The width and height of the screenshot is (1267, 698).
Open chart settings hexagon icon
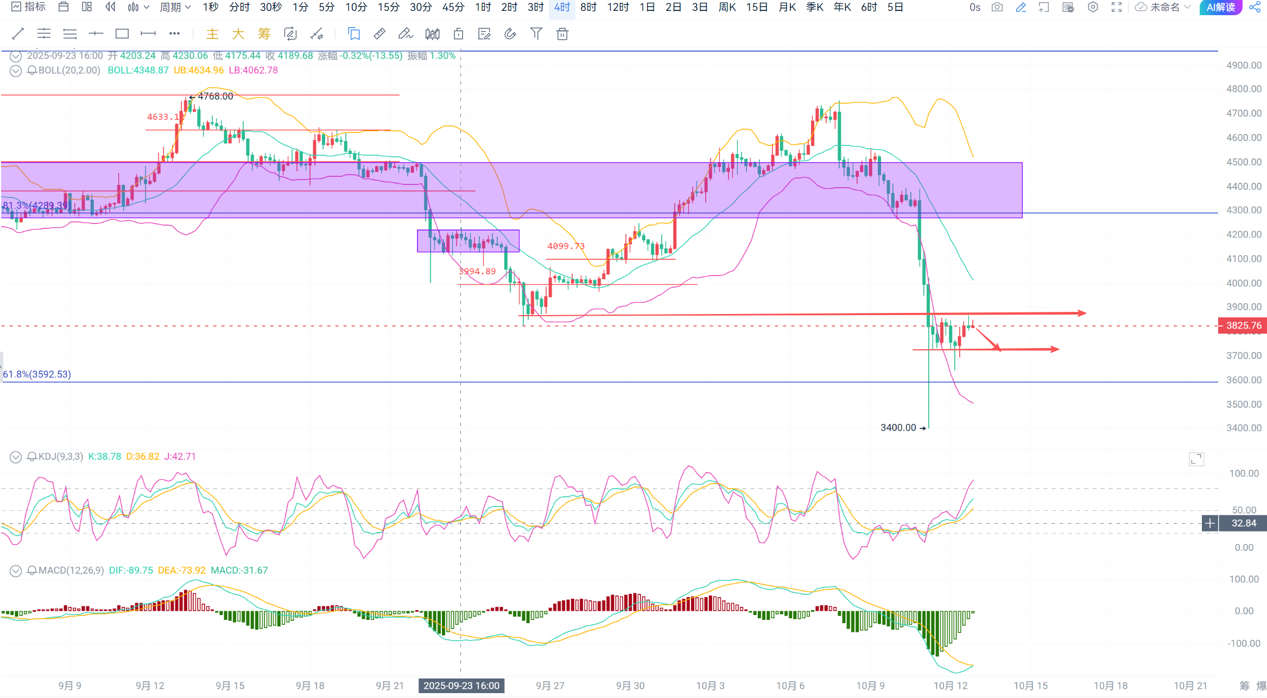[1093, 7]
